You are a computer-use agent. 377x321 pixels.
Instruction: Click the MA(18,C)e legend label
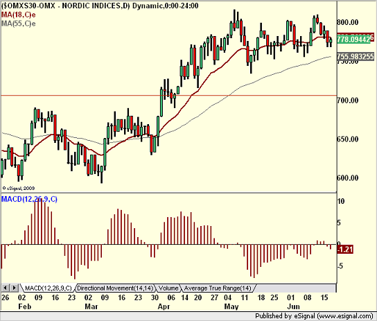(x=19, y=15)
